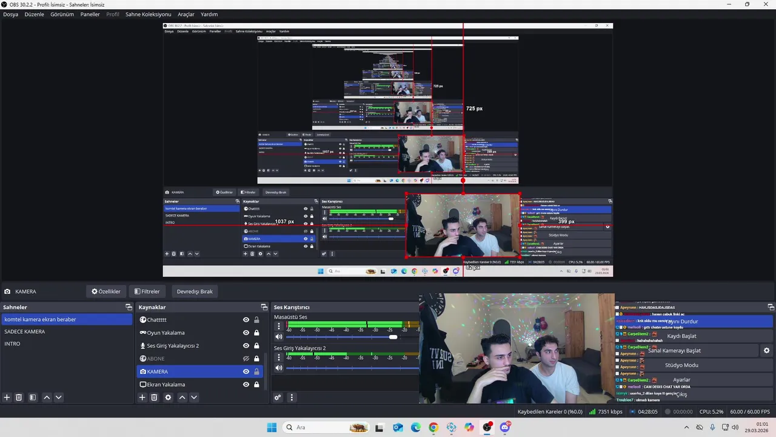Open virtual camera settings gear
Image resolution: width=776 pixels, height=437 pixels.
(766, 351)
